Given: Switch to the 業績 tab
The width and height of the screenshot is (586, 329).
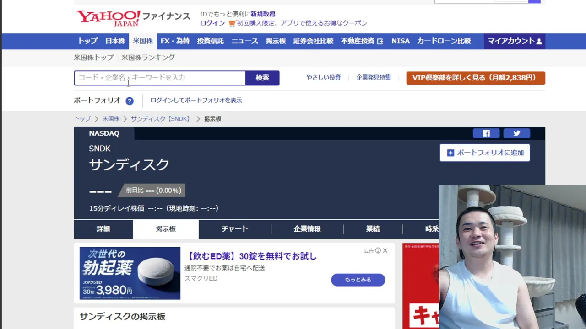Looking at the screenshot, I should point(373,229).
